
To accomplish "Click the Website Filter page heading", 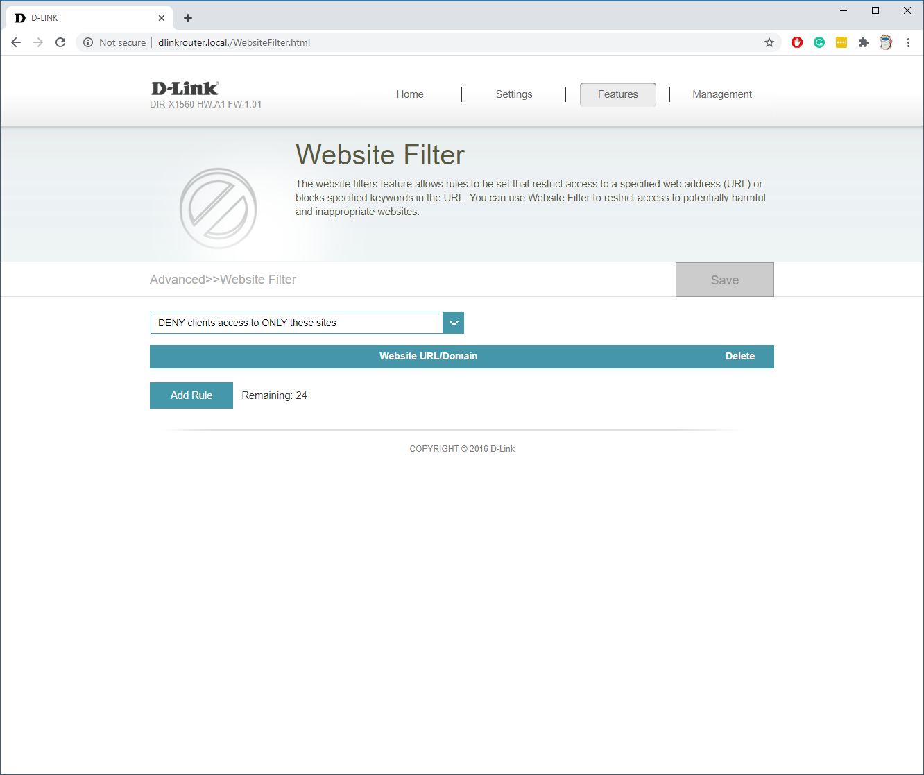I will 380,155.
